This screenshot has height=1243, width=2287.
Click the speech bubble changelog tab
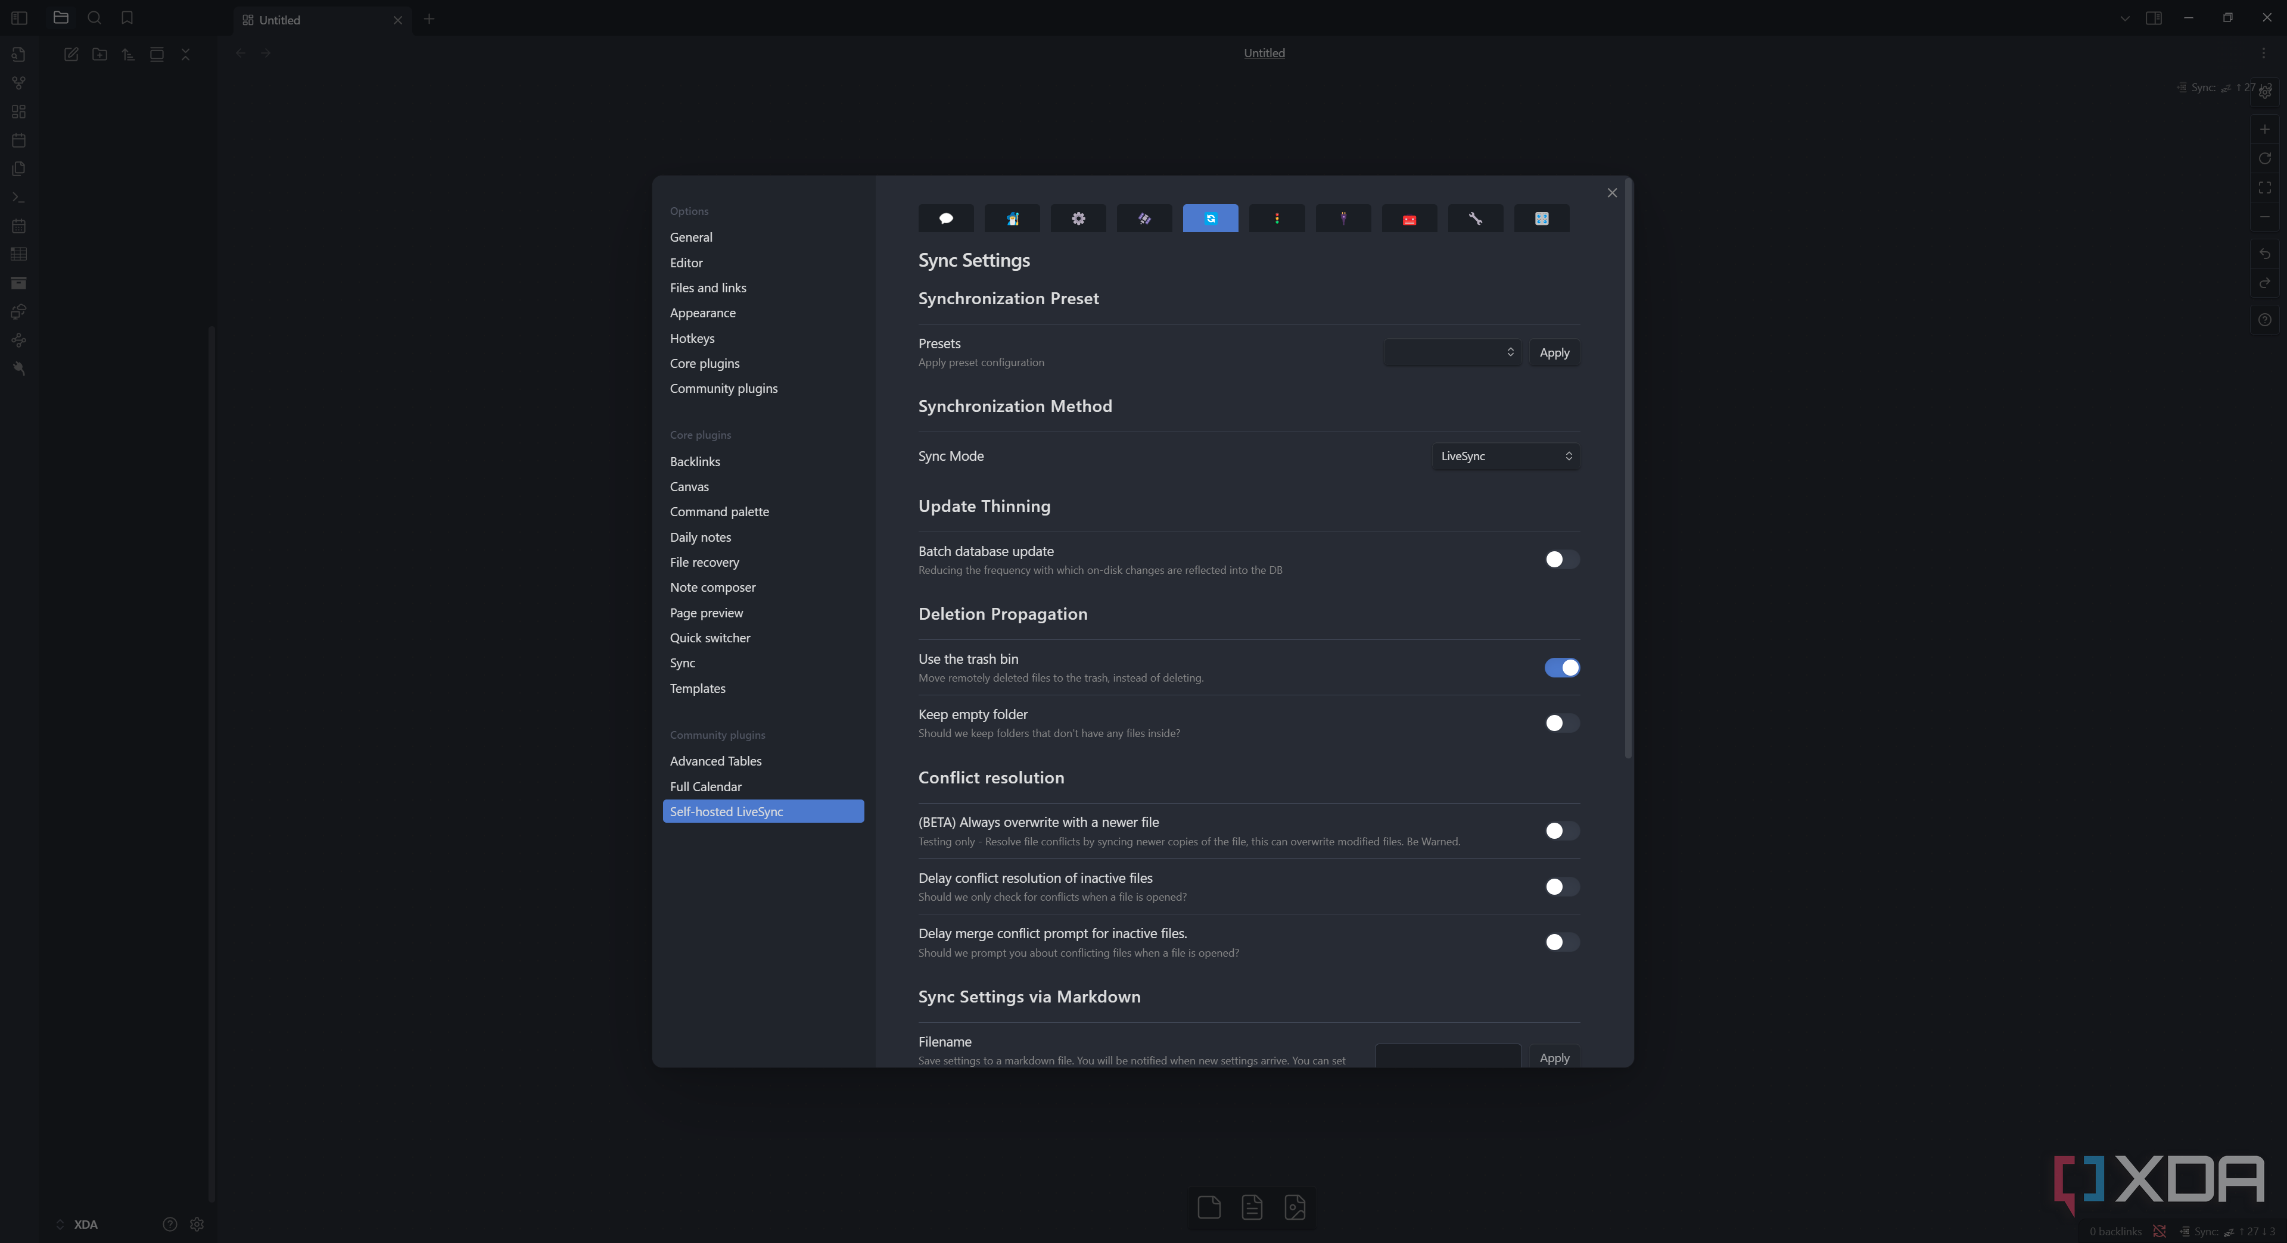(x=945, y=218)
